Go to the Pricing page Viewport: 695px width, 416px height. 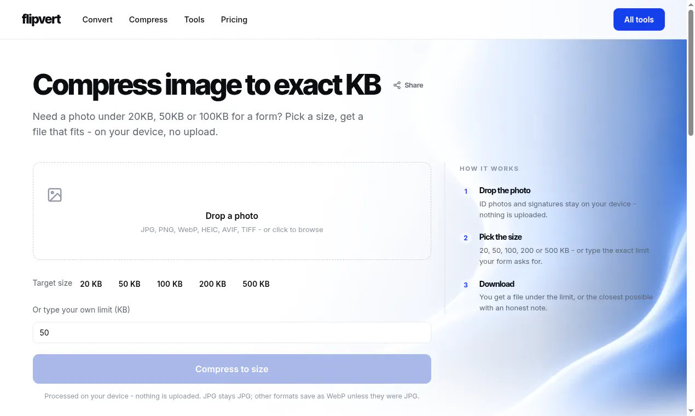tap(234, 20)
